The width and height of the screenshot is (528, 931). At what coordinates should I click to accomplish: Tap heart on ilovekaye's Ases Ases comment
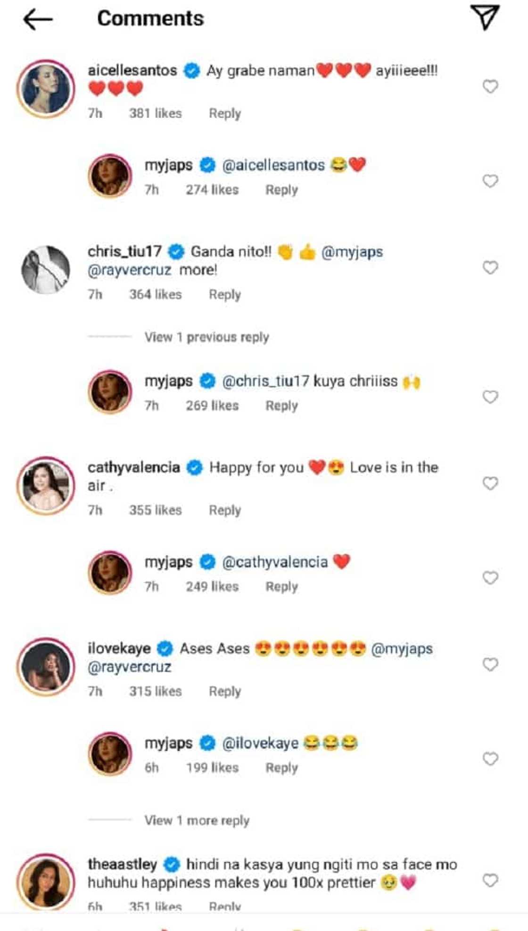pos(490,664)
